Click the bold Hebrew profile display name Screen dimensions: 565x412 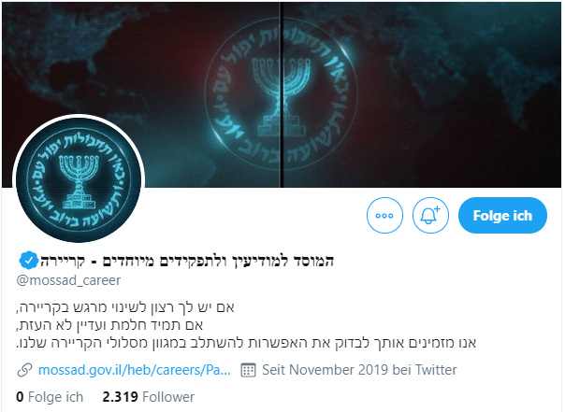[x=187, y=261]
